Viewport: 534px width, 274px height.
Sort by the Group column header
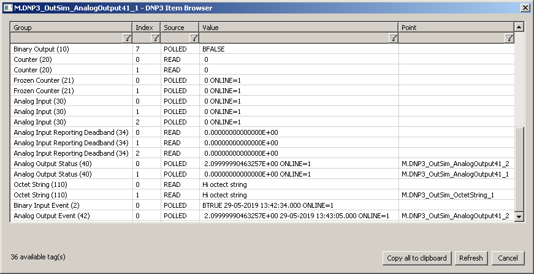pos(72,28)
